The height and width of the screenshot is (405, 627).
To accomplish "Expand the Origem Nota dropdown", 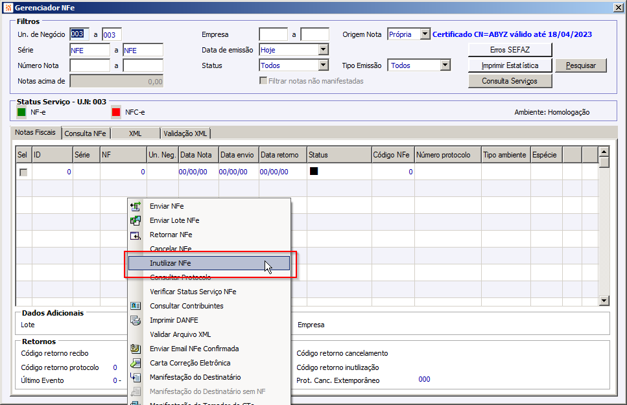I will click(x=425, y=34).
